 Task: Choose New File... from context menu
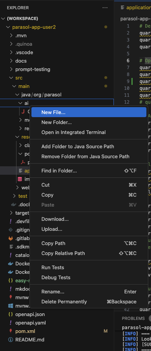89,112
